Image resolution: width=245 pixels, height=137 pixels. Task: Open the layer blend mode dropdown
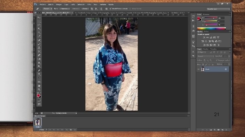(x=205, y=56)
